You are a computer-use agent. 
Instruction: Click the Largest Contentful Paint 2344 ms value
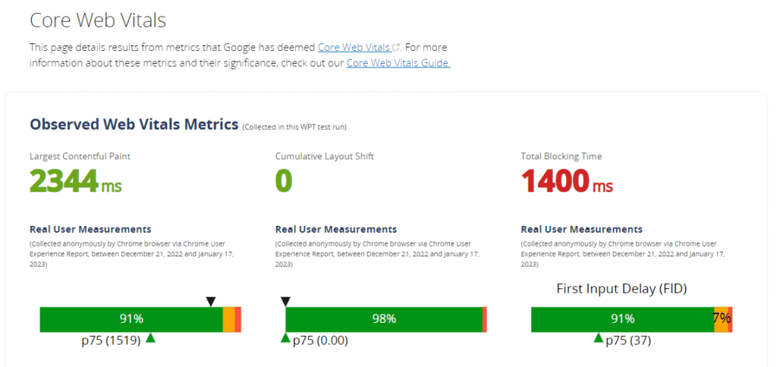click(75, 182)
